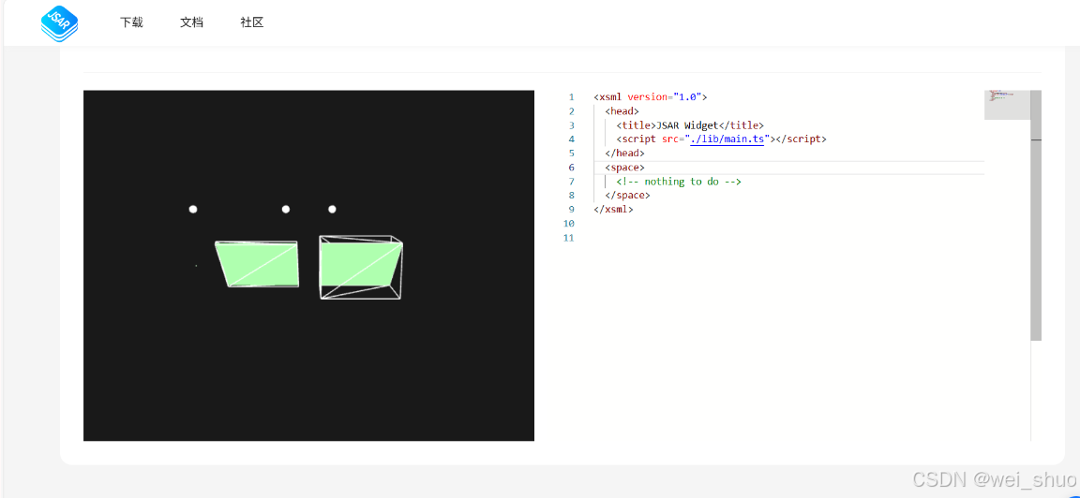Click the JSAR logo icon
This screenshot has width=1080, height=498.
click(59, 22)
